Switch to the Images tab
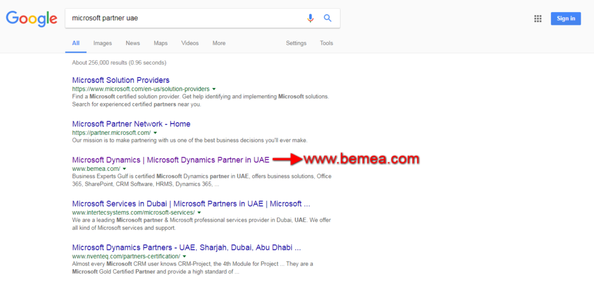594x287 pixels. point(103,43)
